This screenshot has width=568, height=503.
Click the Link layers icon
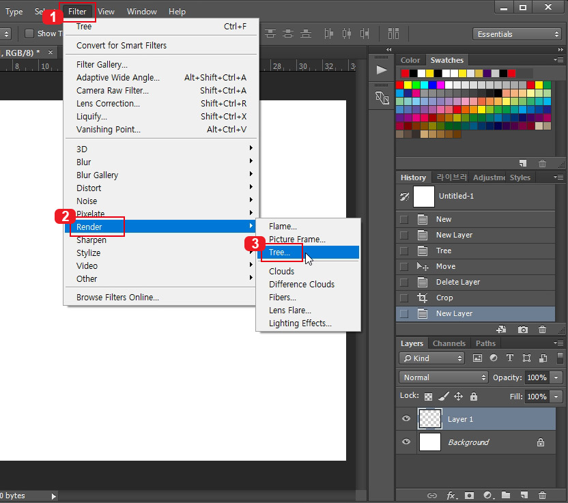[x=431, y=495]
